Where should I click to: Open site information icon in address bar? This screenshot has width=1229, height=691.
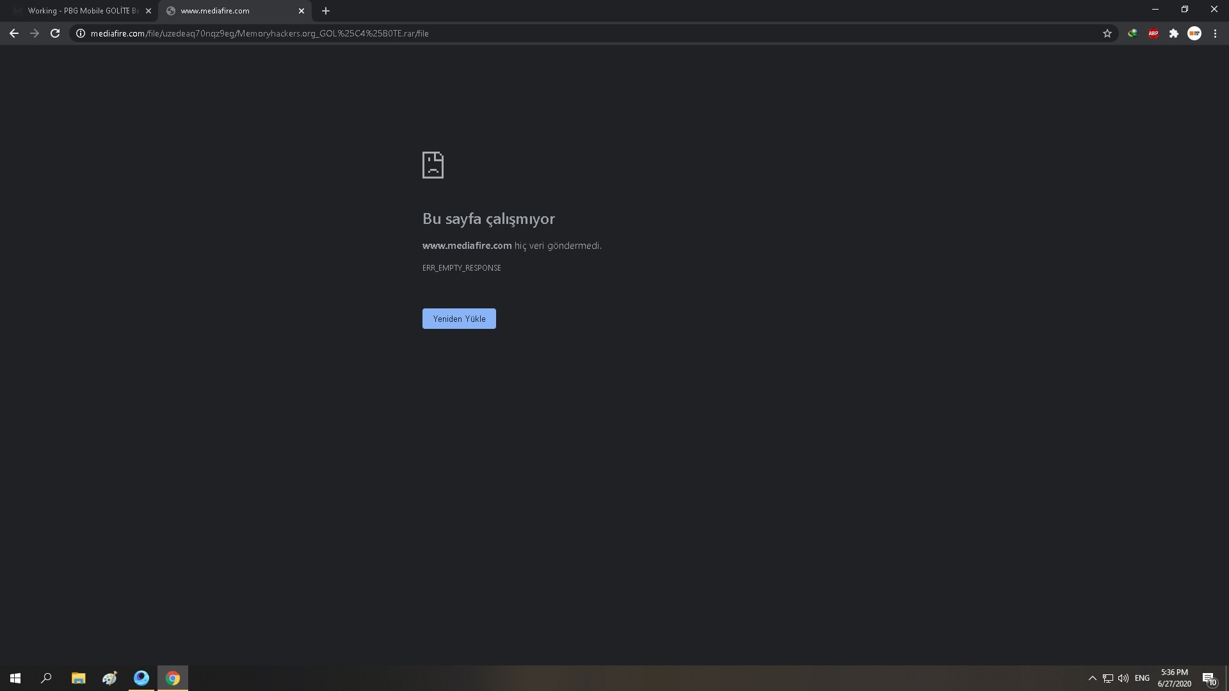coord(81,33)
